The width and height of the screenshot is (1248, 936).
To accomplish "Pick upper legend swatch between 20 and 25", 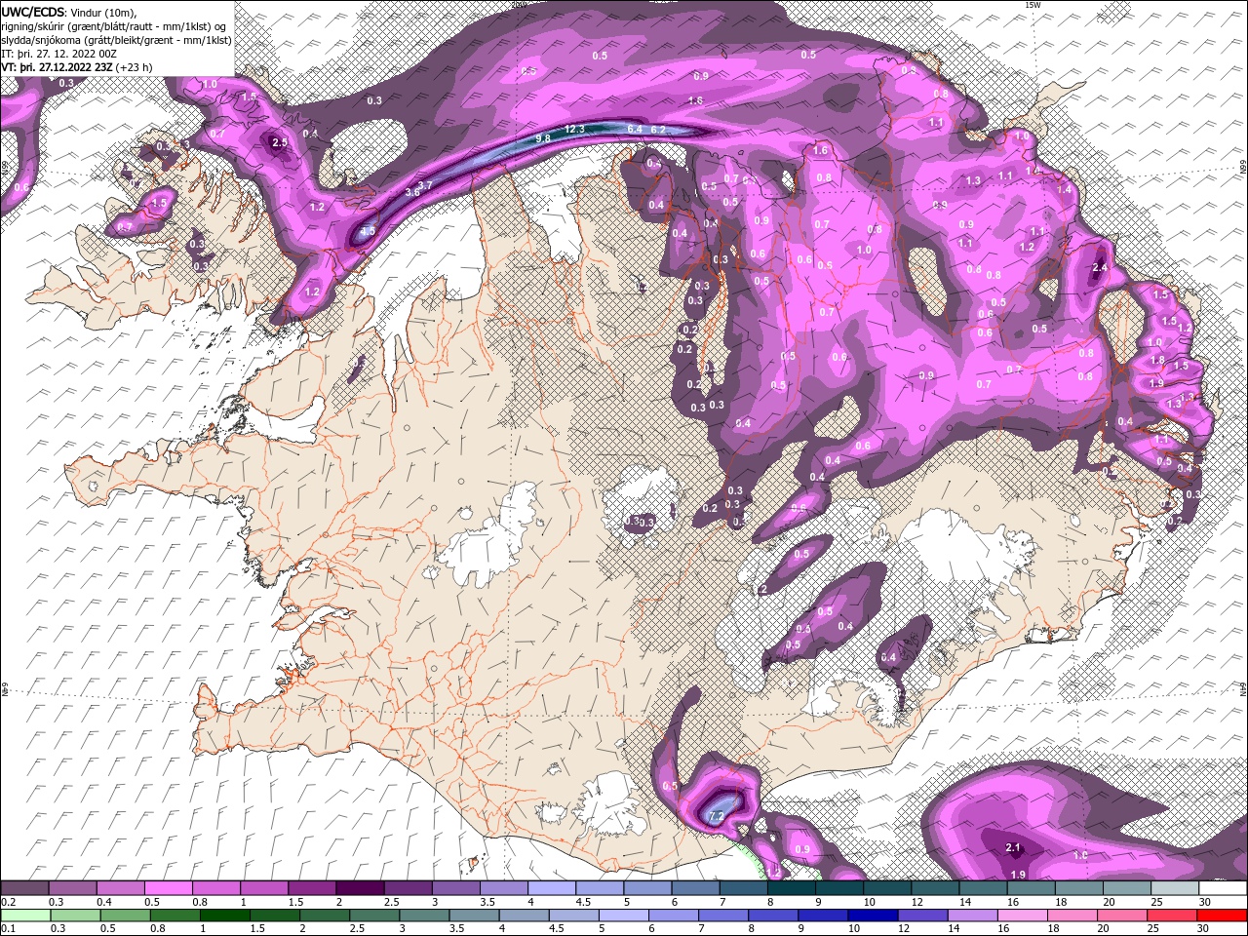I will coord(1126,888).
